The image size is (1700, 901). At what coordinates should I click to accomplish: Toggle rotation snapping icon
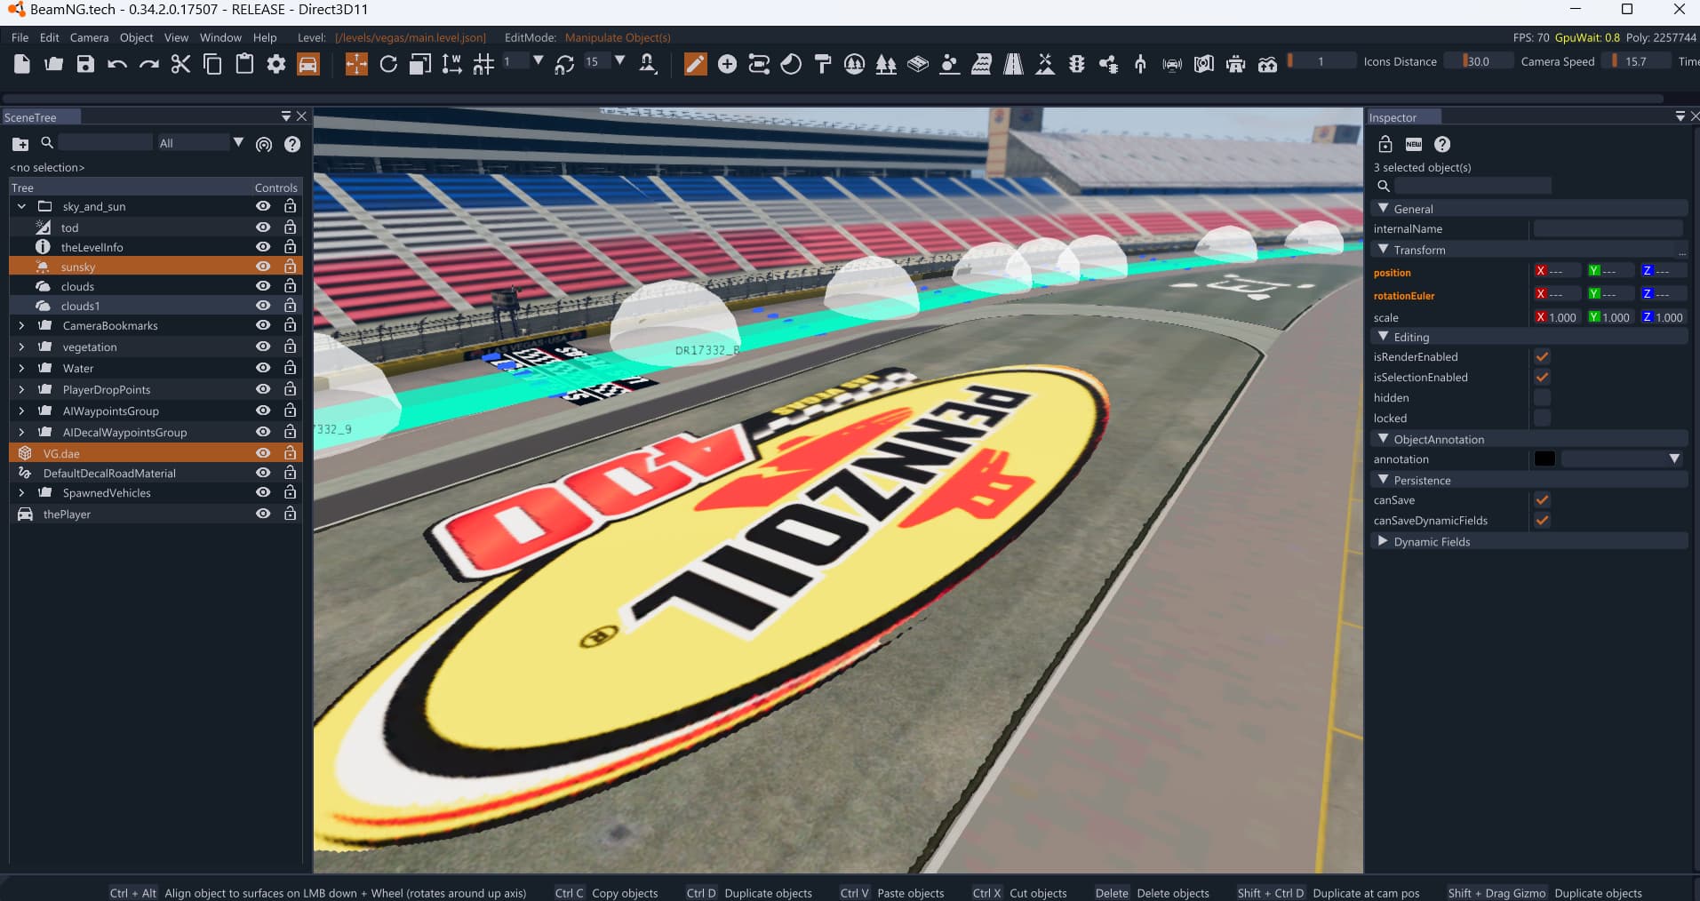point(564,64)
